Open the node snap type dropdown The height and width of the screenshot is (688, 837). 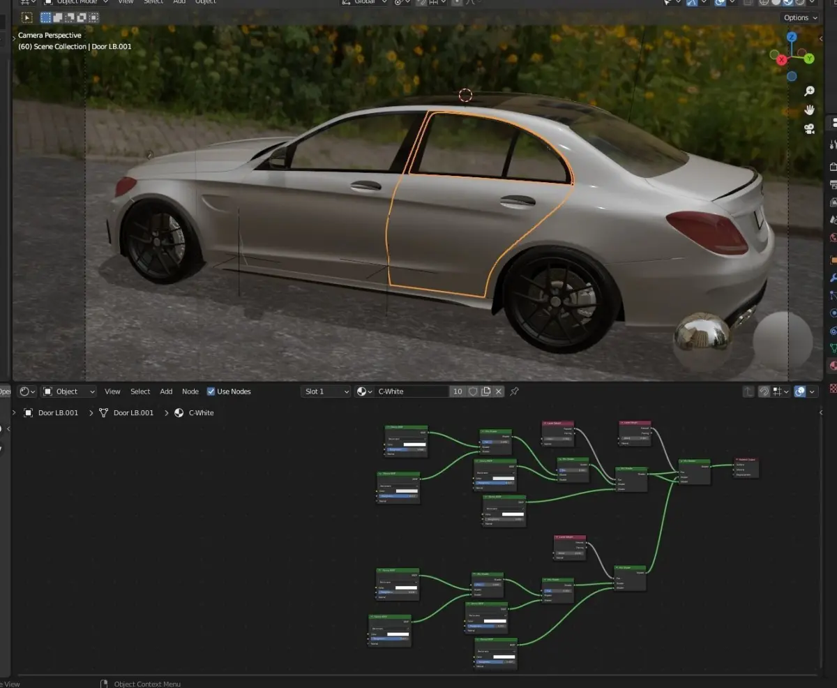click(781, 391)
